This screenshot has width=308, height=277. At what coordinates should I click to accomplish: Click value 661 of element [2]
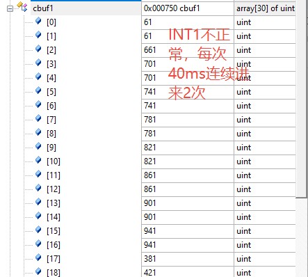point(149,50)
